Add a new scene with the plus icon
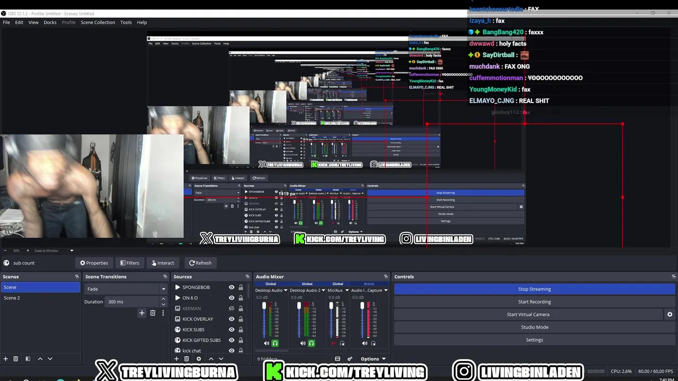Viewport: 678px width, 381px height. (6, 359)
